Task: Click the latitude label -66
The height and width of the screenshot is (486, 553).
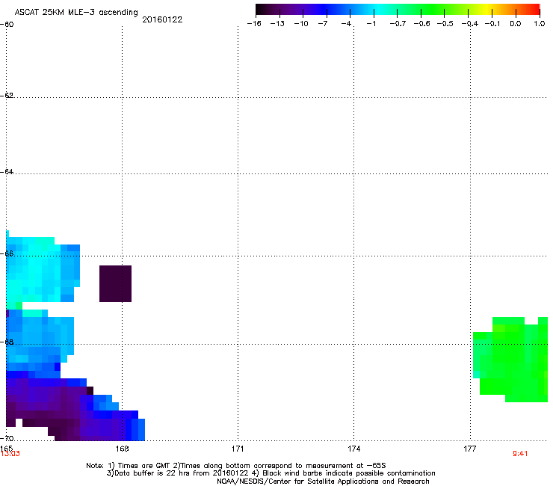Action: point(7,253)
